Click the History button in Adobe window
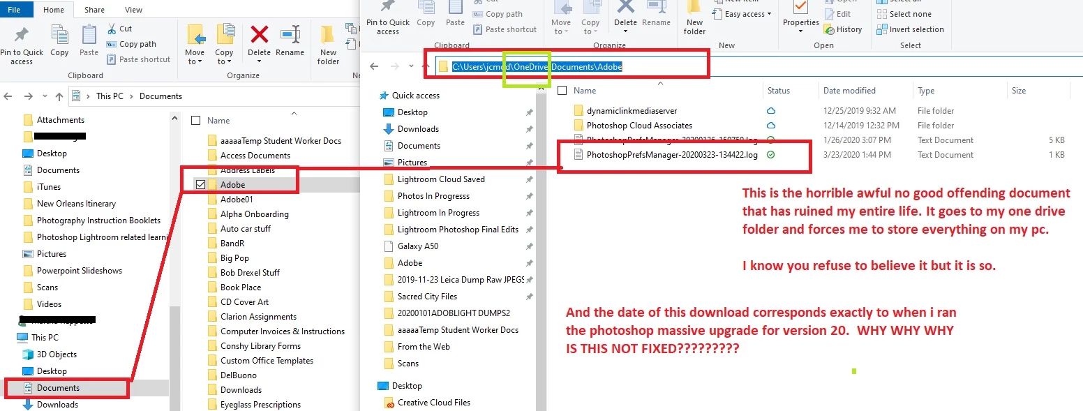The height and width of the screenshot is (411, 1083). [x=843, y=29]
